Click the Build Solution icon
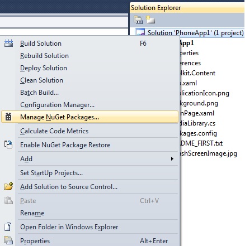 tap(8, 44)
